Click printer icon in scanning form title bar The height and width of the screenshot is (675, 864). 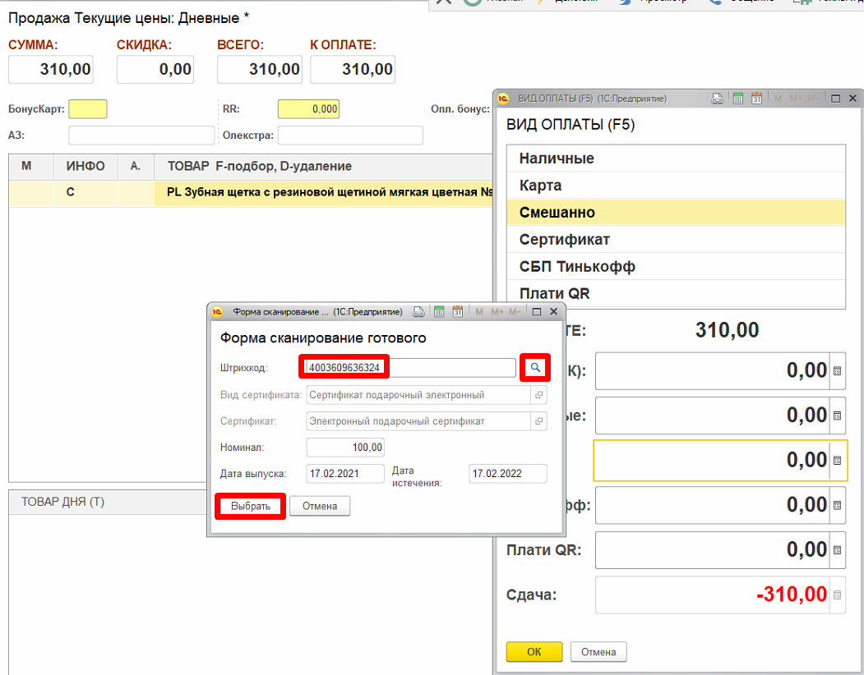click(420, 312)
